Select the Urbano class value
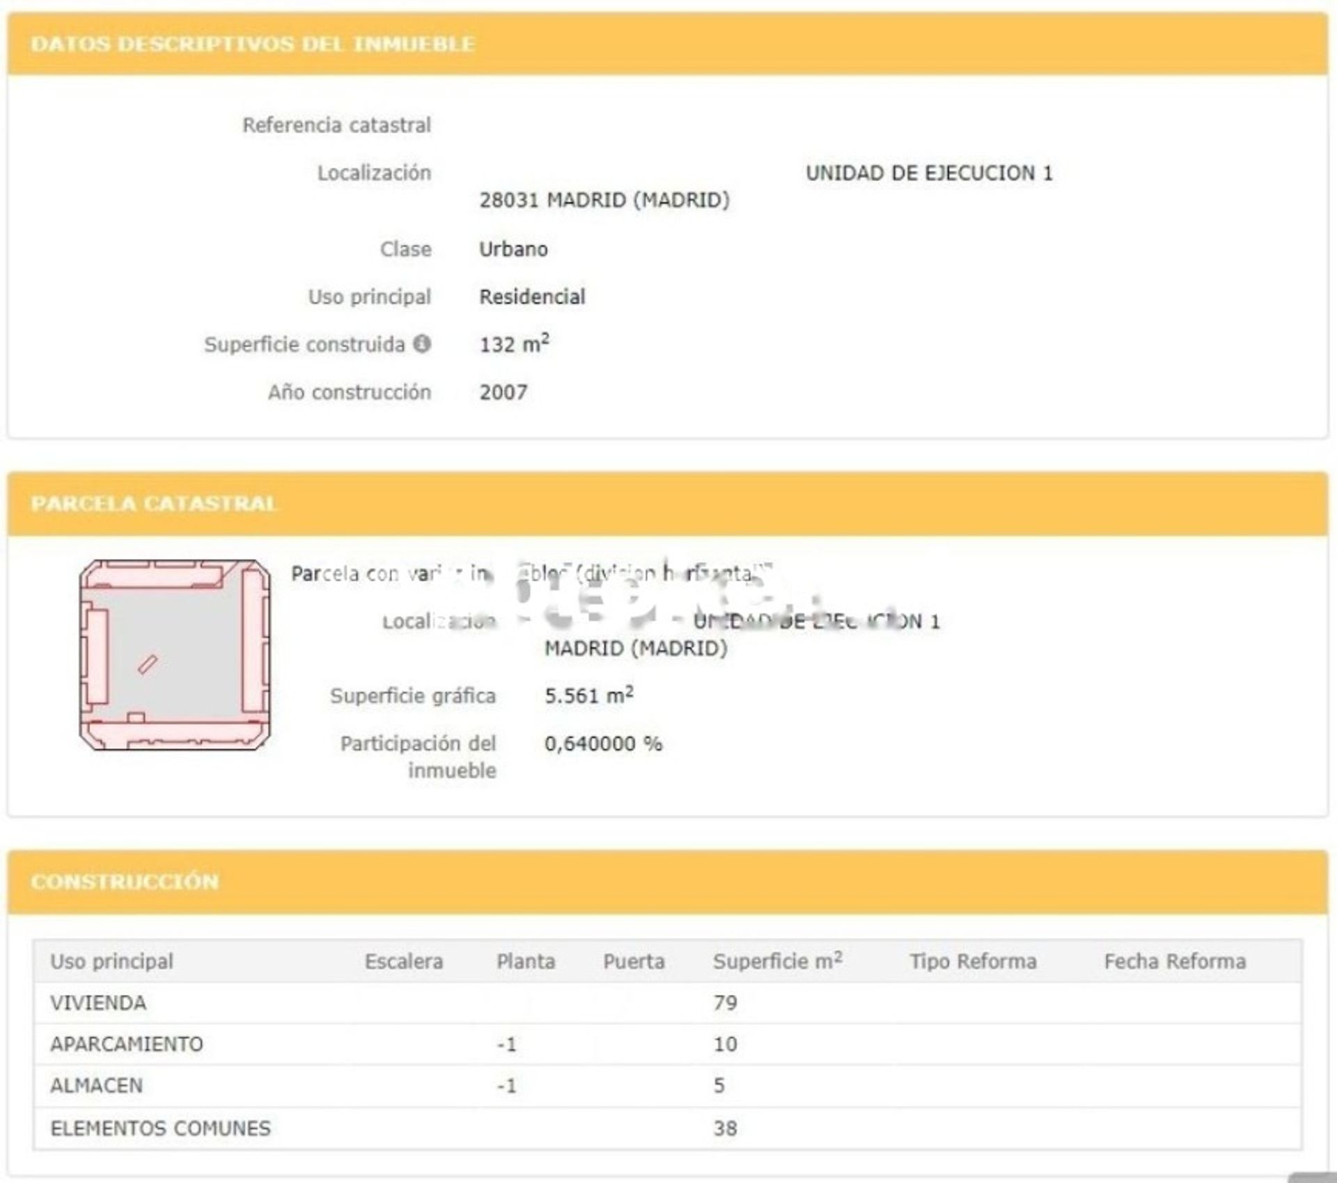Viewport: 1337px width, 1183px height. point(513,249)
